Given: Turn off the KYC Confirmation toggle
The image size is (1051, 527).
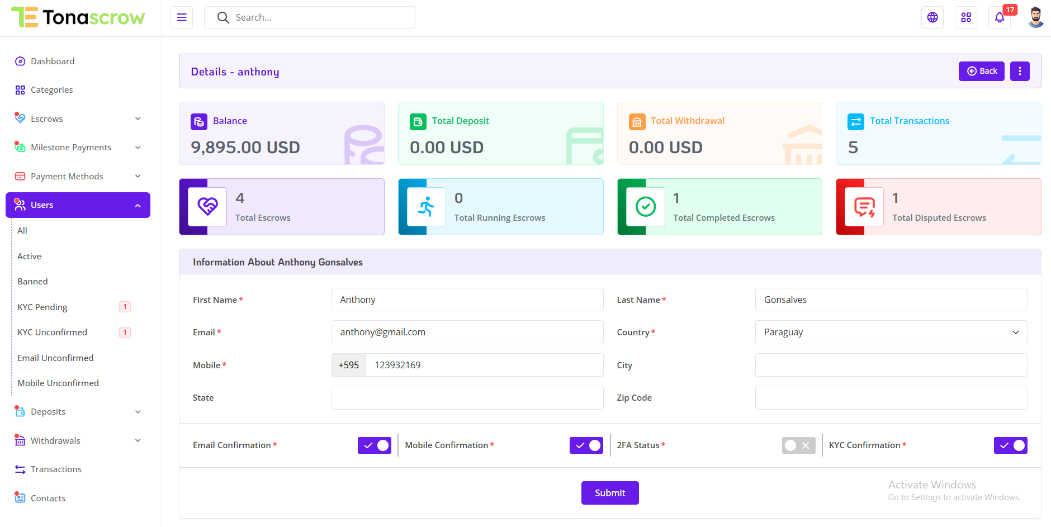Looking at the screenshot, I should (x=1010, y=445).
